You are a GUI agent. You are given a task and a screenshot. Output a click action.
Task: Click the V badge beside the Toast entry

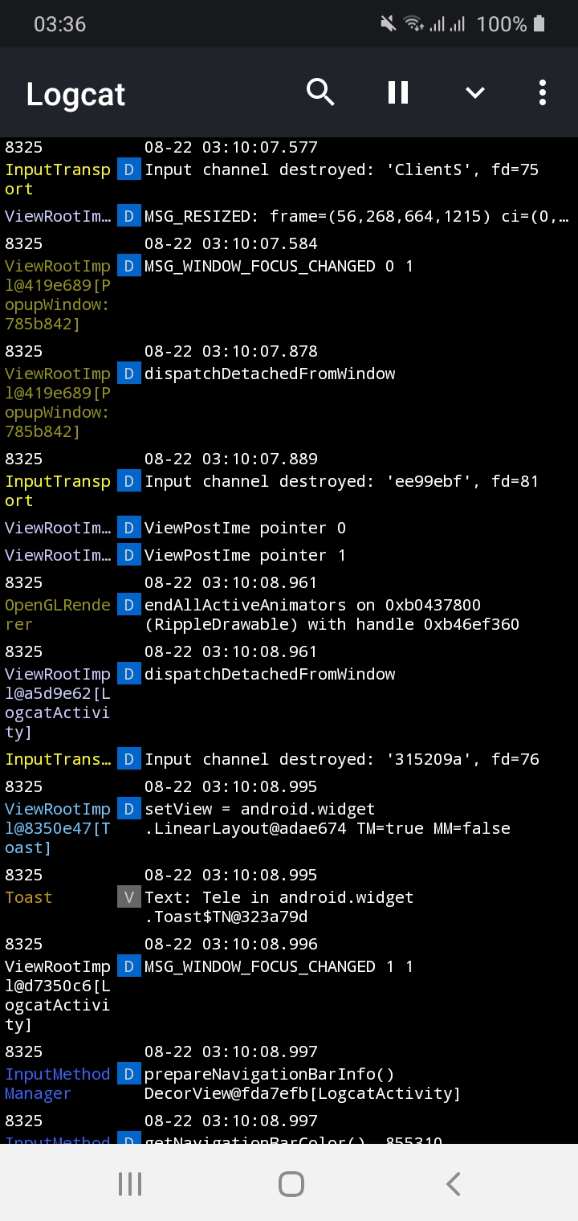128,896
